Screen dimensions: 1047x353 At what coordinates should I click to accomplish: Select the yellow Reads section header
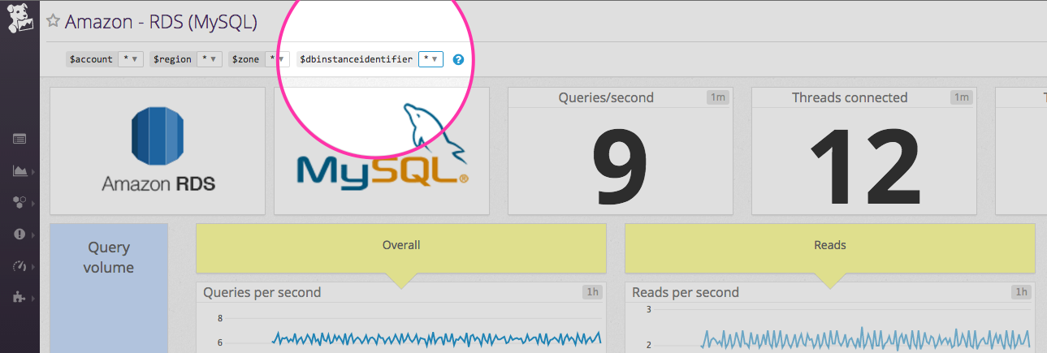point(829,245)
